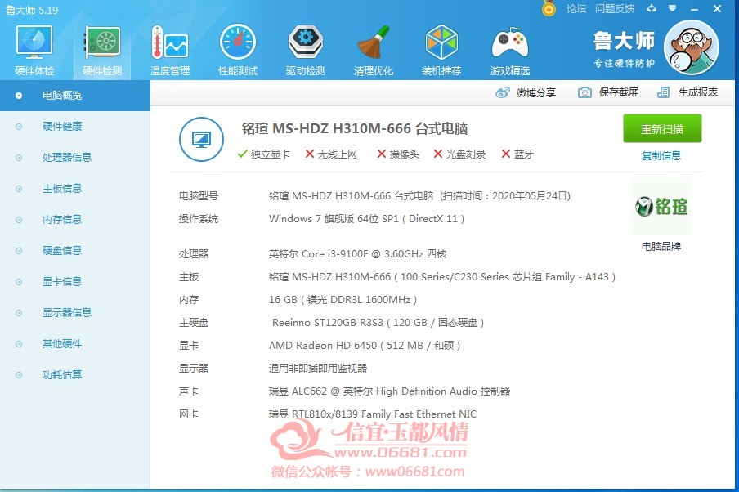Click the 独立显卡 check status
The image size is (739, 492).
point(264,154)
